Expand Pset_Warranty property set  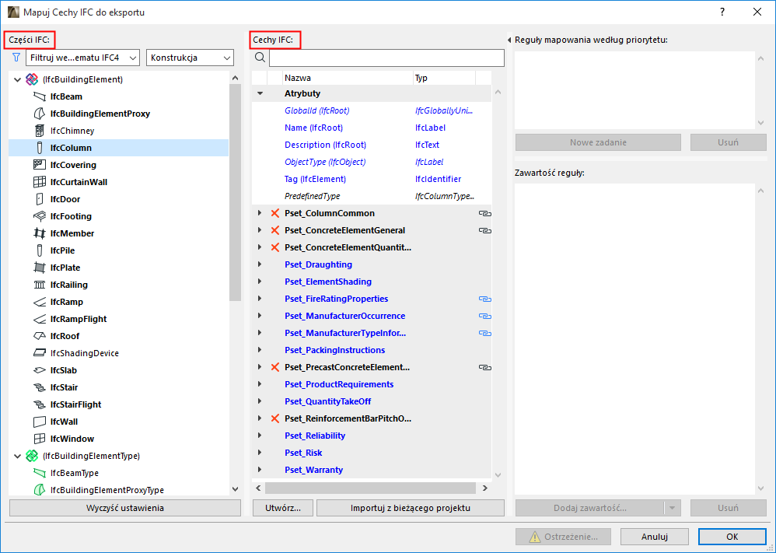coord(260,470)
